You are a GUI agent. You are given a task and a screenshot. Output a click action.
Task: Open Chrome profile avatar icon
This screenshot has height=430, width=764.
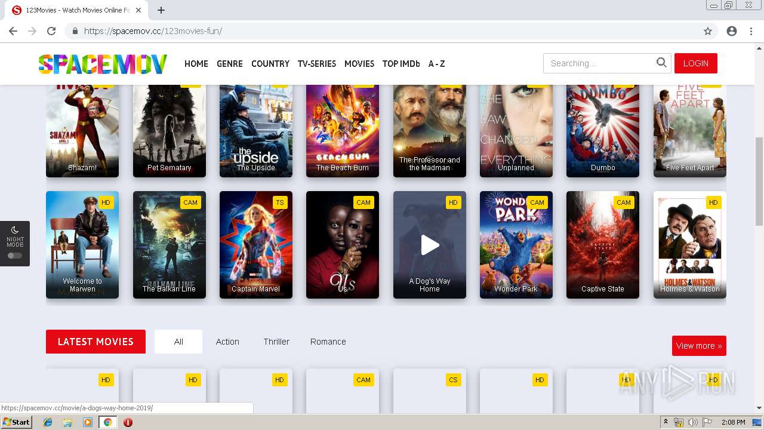click(x=732, y=31)
